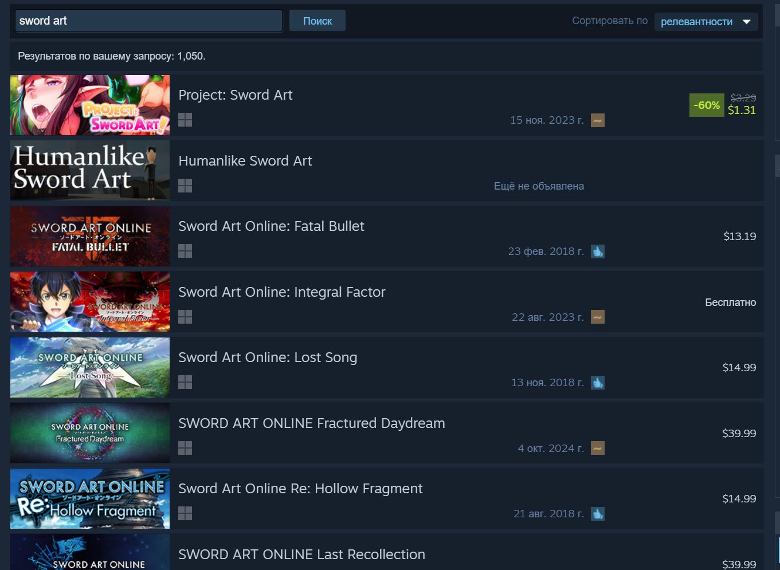Click the release date '23 фев. 2018 г.'

[x=546, y=251]
